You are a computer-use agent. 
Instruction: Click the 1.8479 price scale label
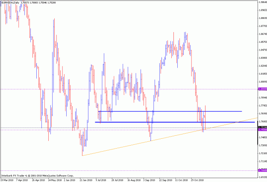[x=263, y=50]
